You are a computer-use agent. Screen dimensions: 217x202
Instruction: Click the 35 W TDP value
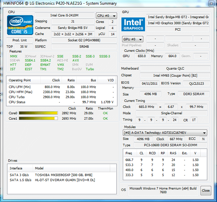point(24,47)
